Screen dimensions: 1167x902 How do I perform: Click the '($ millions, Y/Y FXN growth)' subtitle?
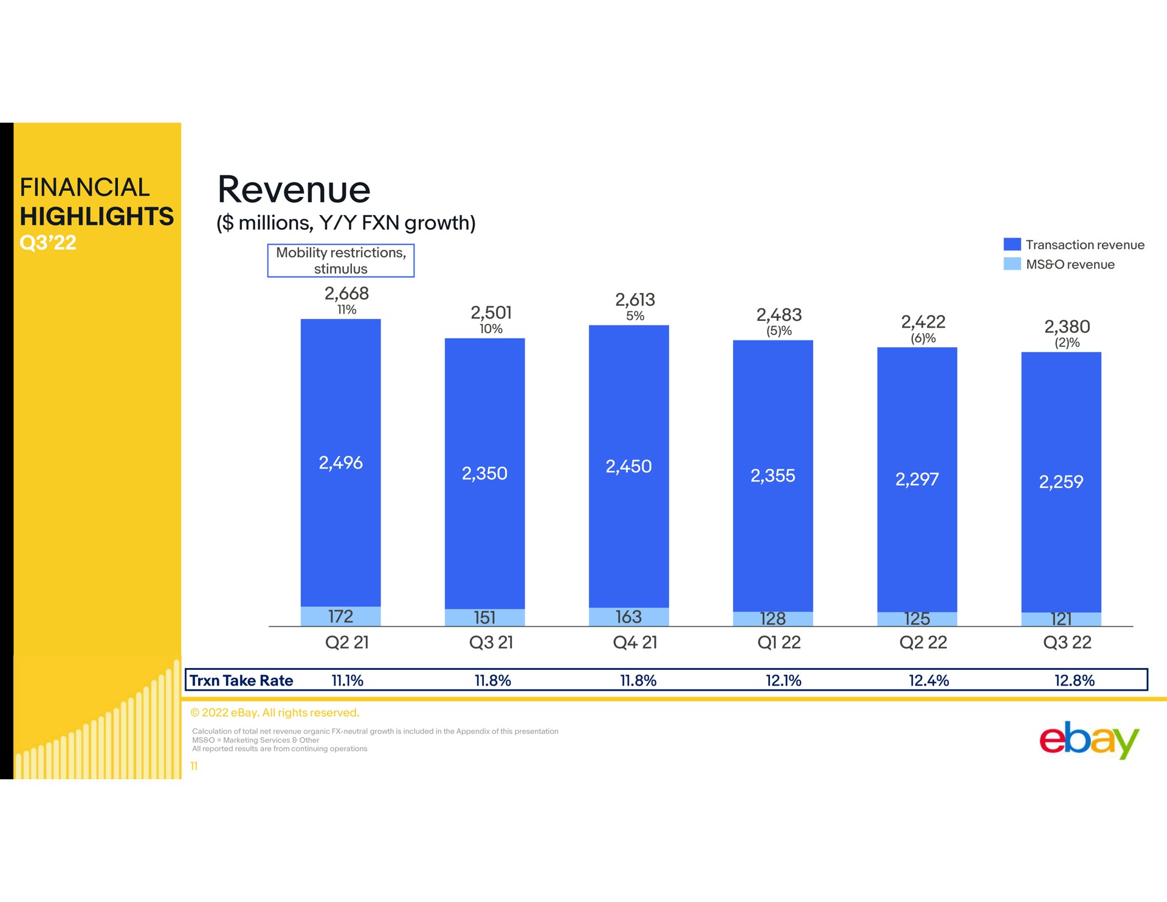point(346,223)
